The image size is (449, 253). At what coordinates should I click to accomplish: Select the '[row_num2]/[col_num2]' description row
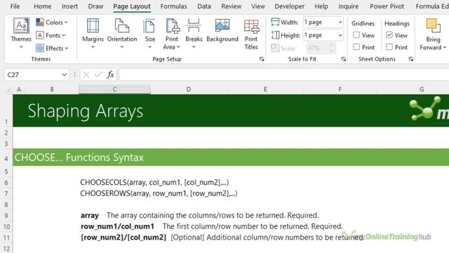pos(222,238)
